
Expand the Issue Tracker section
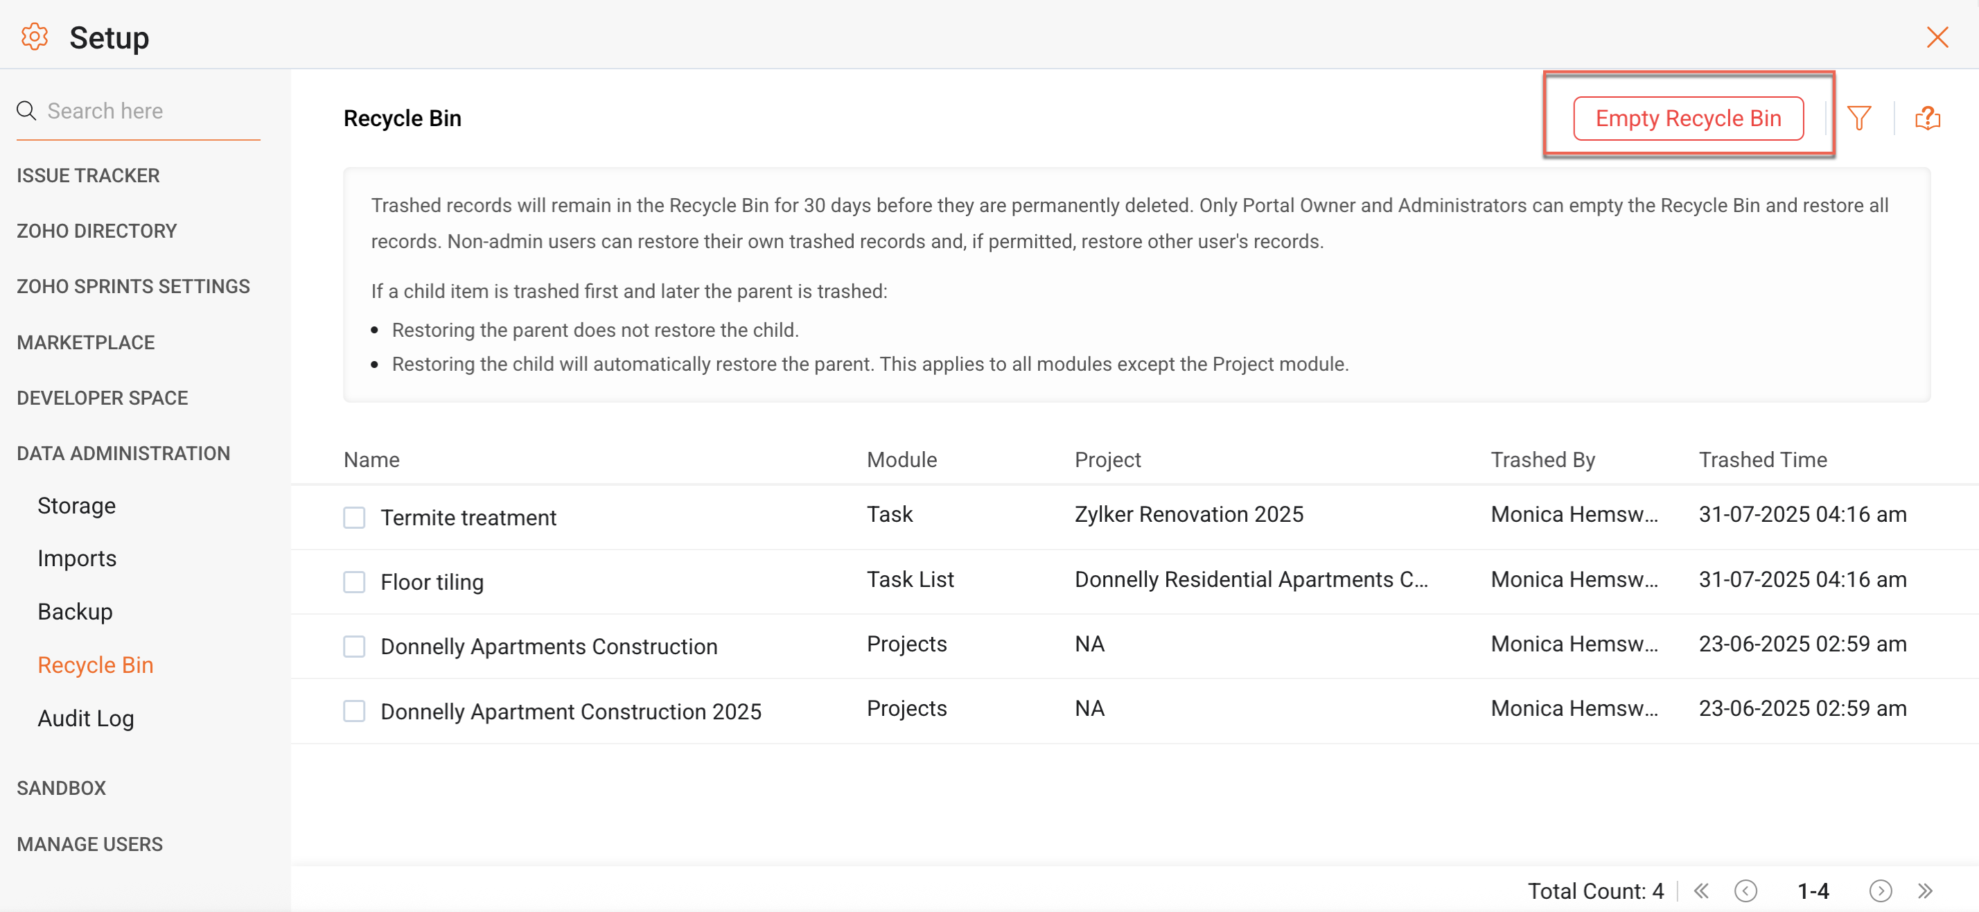tap(89, 175)
